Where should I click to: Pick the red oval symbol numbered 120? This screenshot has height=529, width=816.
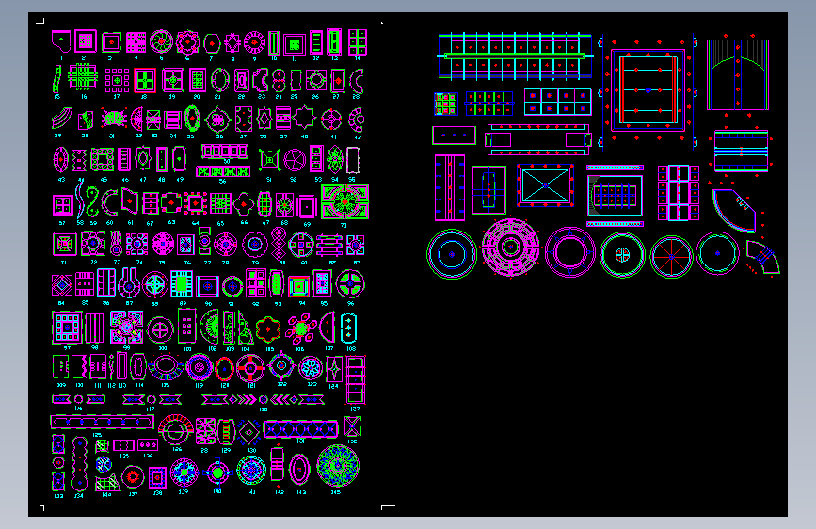[x=224, y=369]
